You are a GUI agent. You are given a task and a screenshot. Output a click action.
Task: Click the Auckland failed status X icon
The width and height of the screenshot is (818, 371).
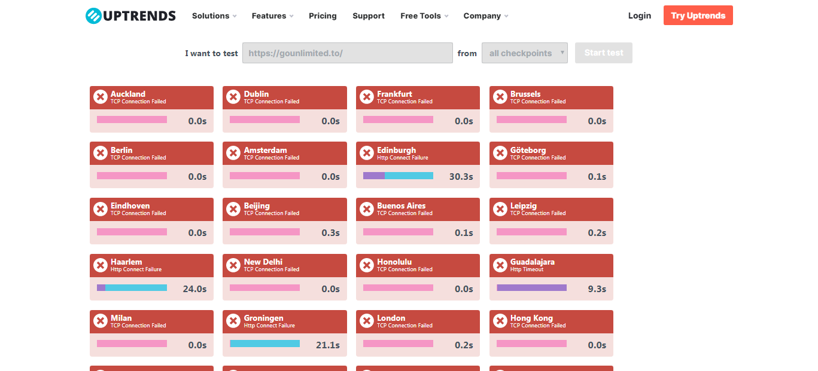pos(100,97)
